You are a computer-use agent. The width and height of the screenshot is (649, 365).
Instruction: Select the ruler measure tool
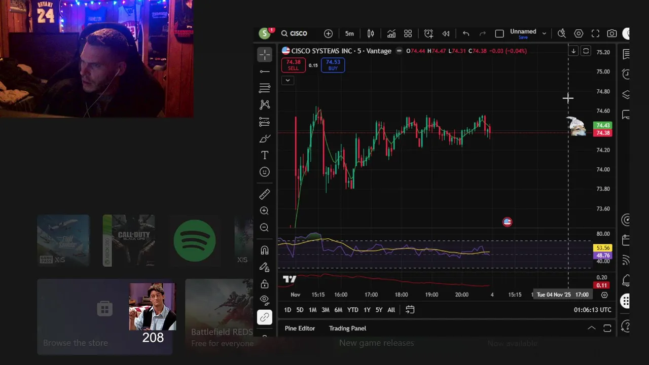[265, 194]
